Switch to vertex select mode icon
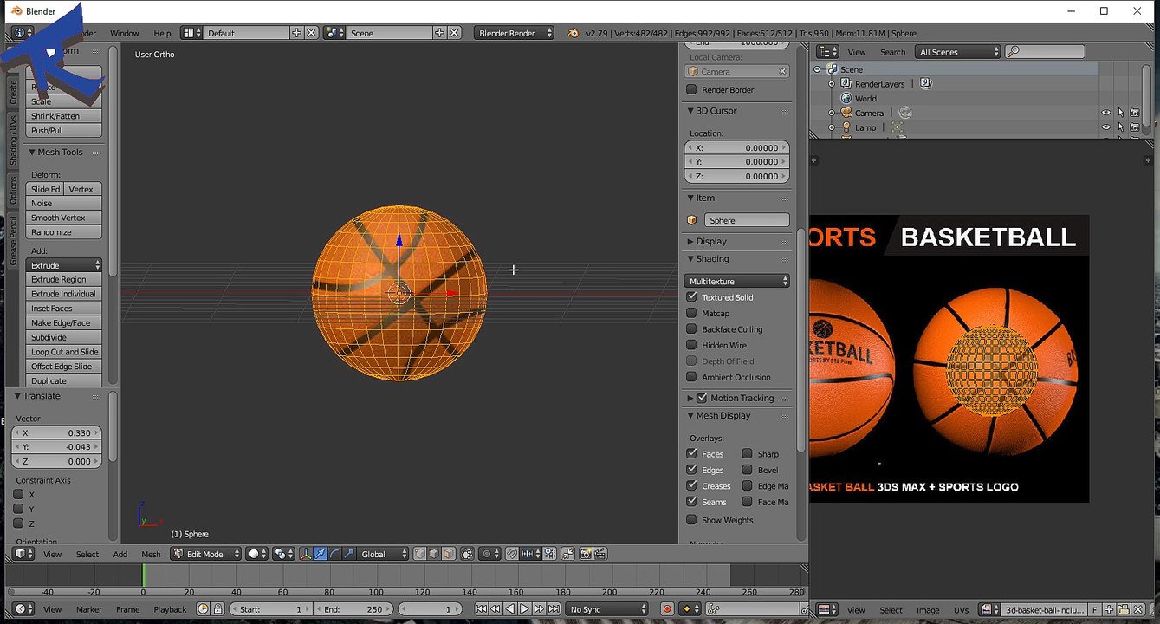 pyautogui.click(x=420, y=554)
